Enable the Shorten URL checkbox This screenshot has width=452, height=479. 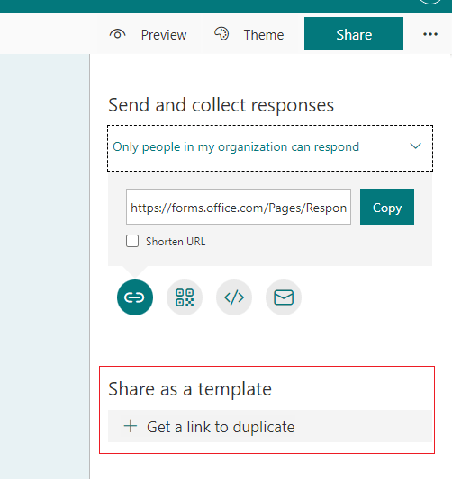pos(132,241)
